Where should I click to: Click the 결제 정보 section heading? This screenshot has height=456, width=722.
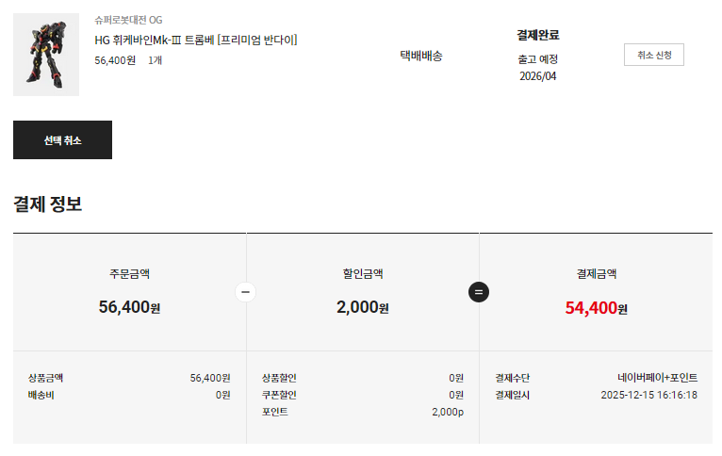(x=47, y=204)
